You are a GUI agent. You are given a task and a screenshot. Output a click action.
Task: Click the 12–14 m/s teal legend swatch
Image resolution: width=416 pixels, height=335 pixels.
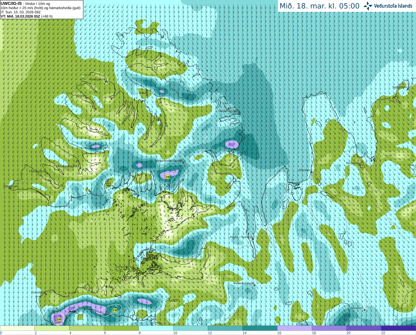(225, 328)
